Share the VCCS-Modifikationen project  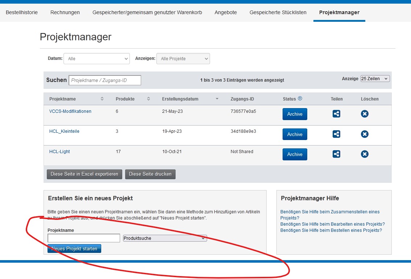[336, 114]
